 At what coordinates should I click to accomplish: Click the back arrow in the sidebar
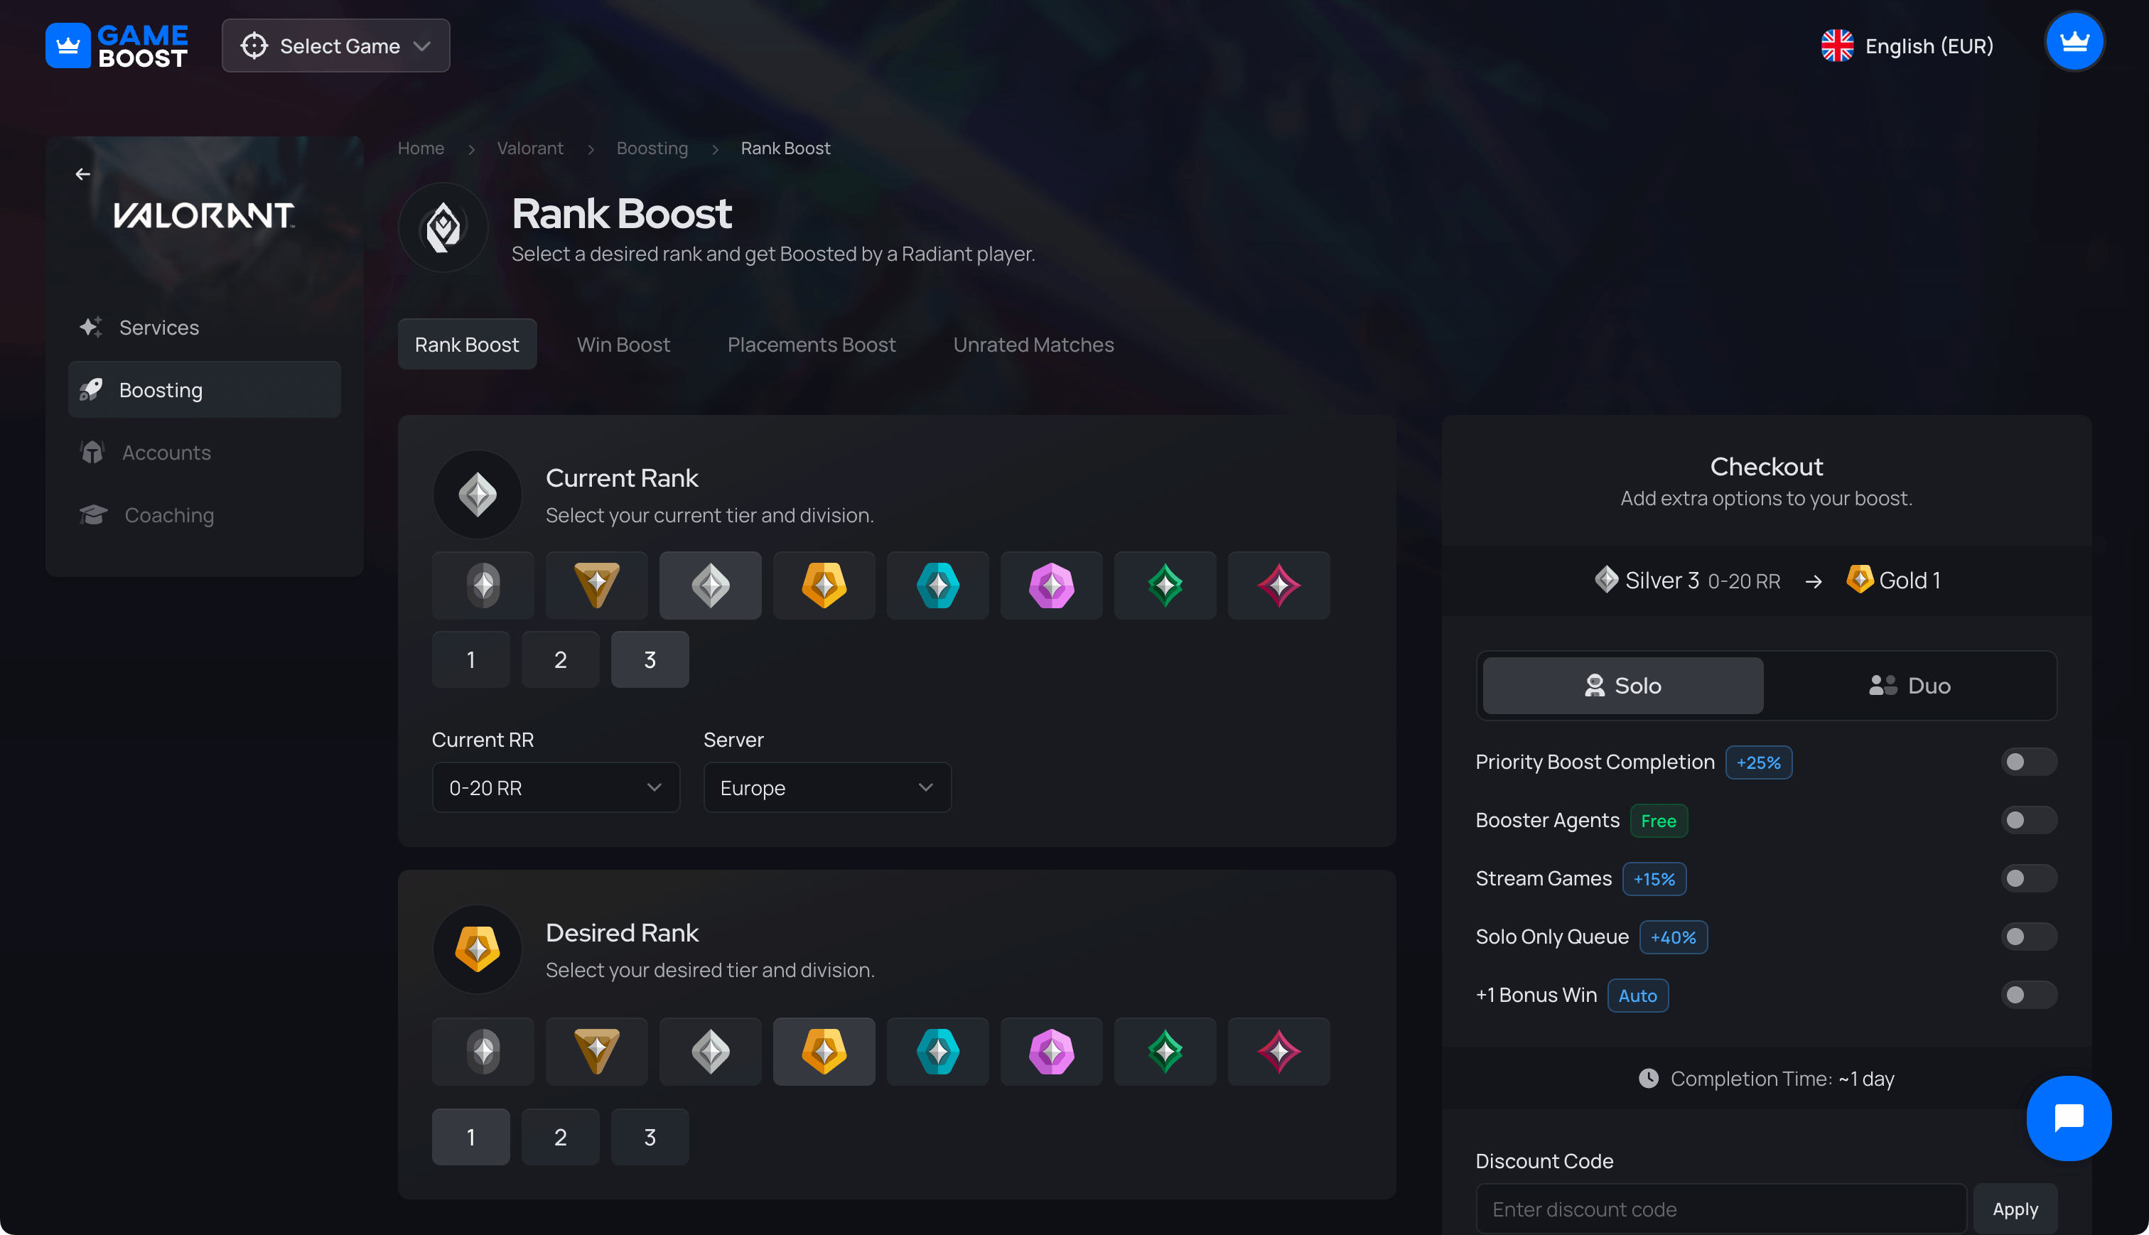82,174
